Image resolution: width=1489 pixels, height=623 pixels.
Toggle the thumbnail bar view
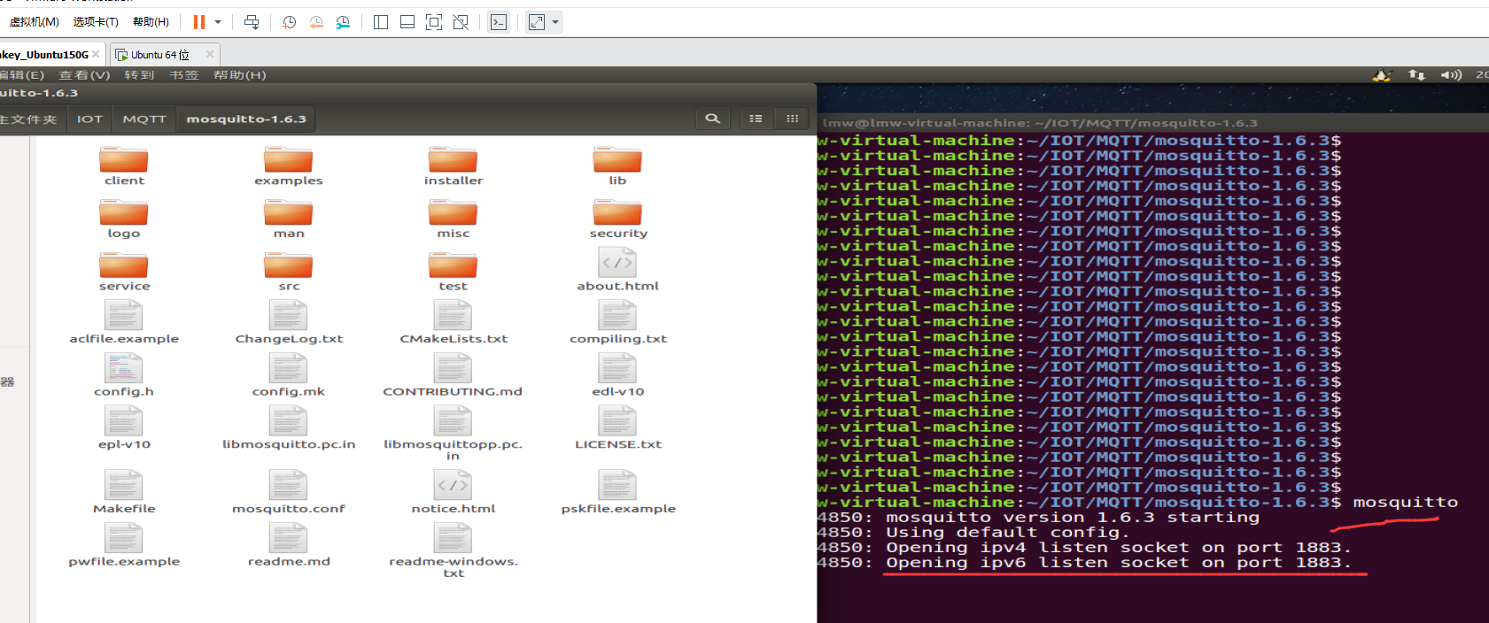coord(407,22)
